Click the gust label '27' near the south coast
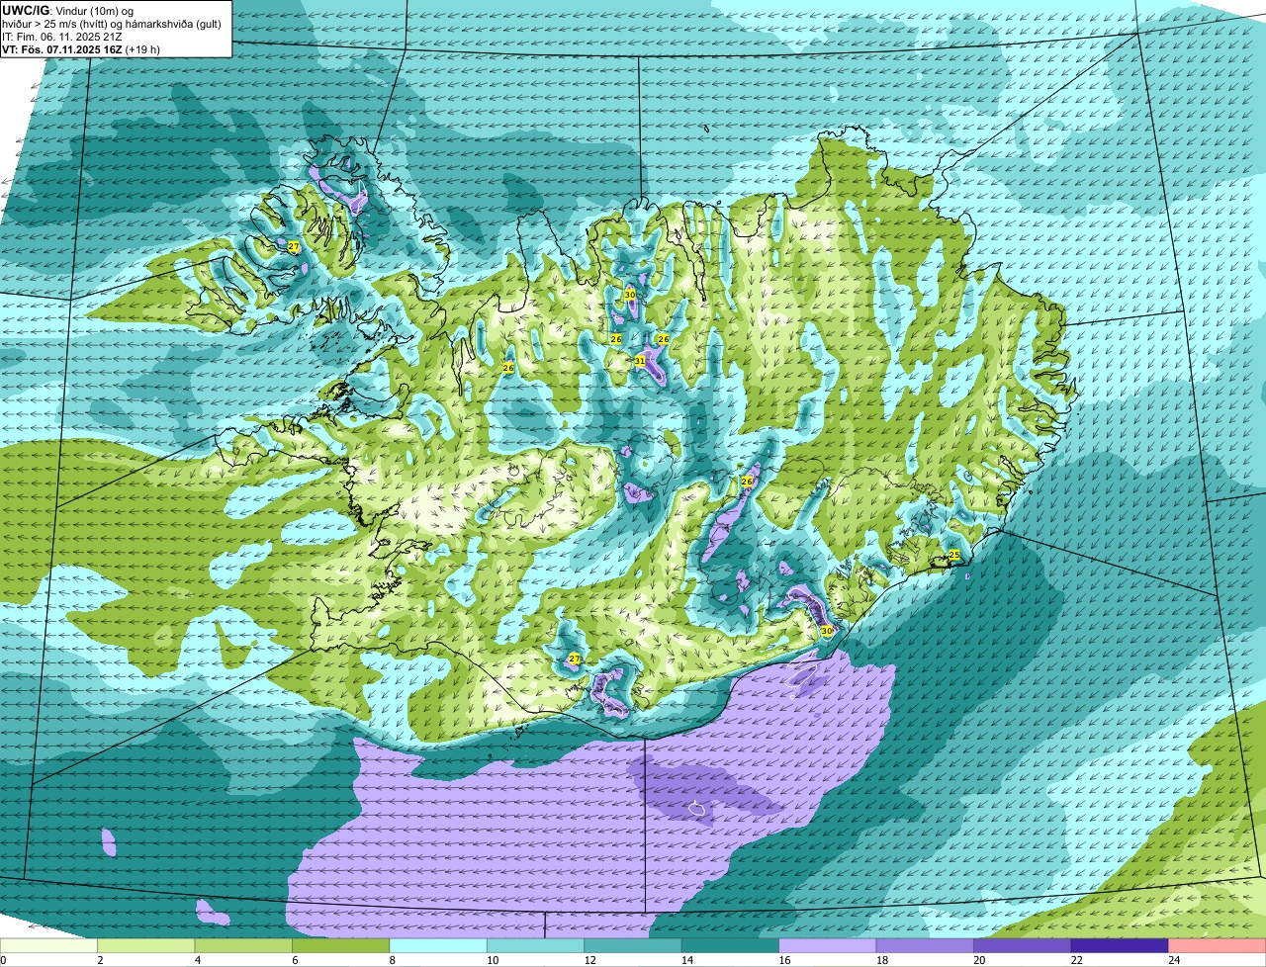The image size is (1266, 967). (575, 659)
